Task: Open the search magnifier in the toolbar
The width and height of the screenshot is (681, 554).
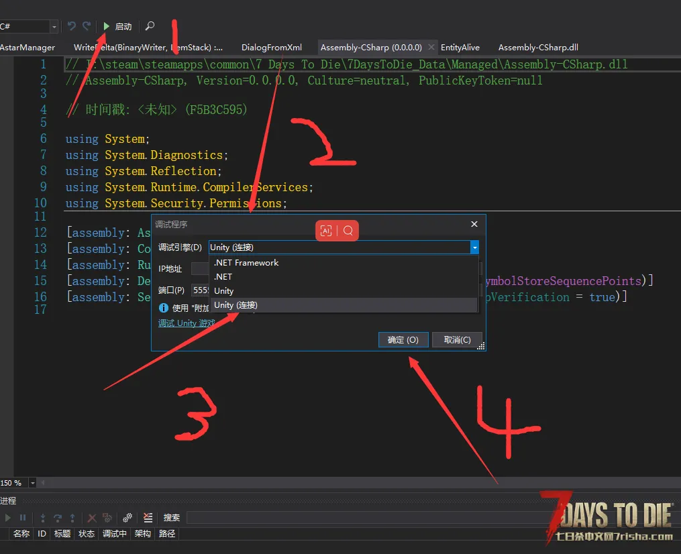Action: click(150, 26)
